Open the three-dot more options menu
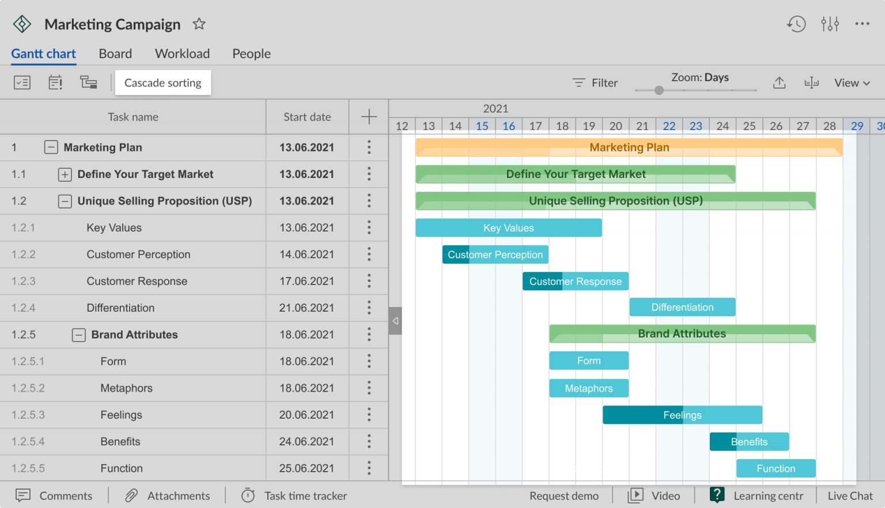The width and height of the screenshot is (885, 508). [x=863, y=24]
